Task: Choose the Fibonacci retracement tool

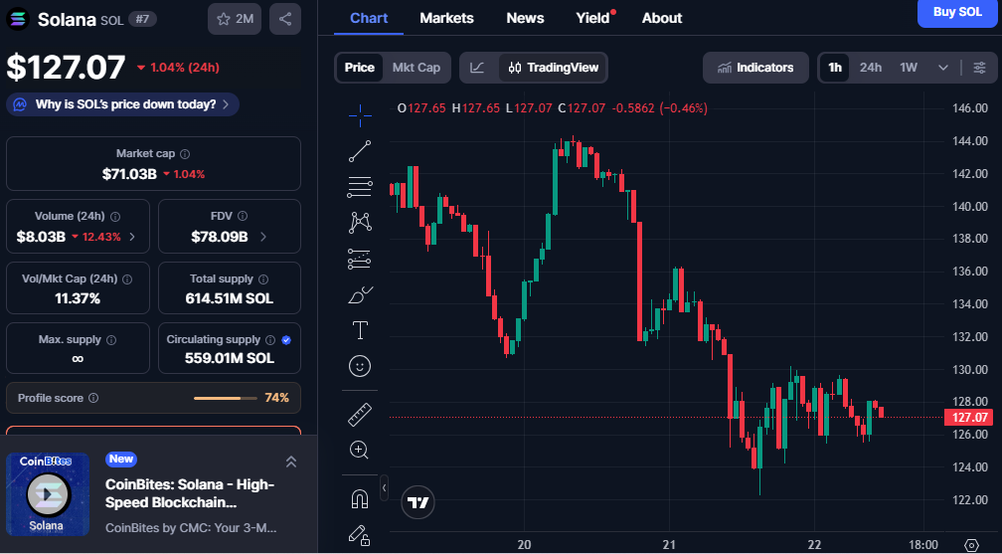Action: coord(360,186)
